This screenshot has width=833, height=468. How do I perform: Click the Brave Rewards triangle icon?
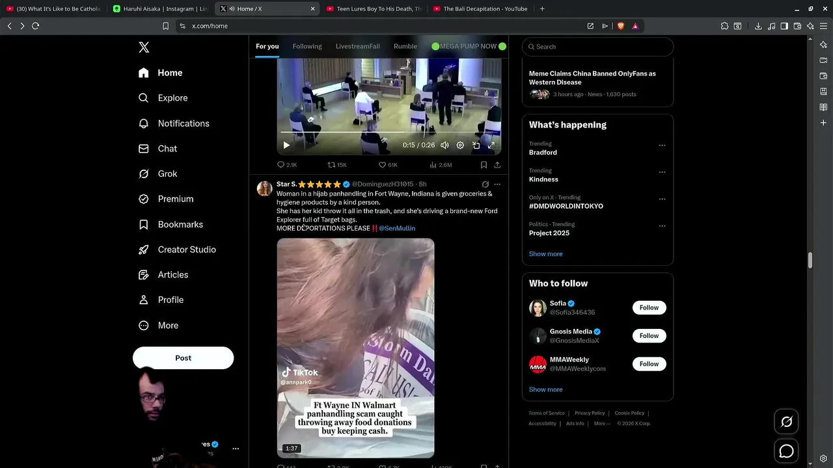point(635,26)
